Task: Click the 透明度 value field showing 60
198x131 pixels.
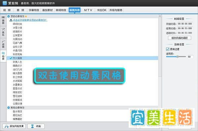Action: [190, 57]
